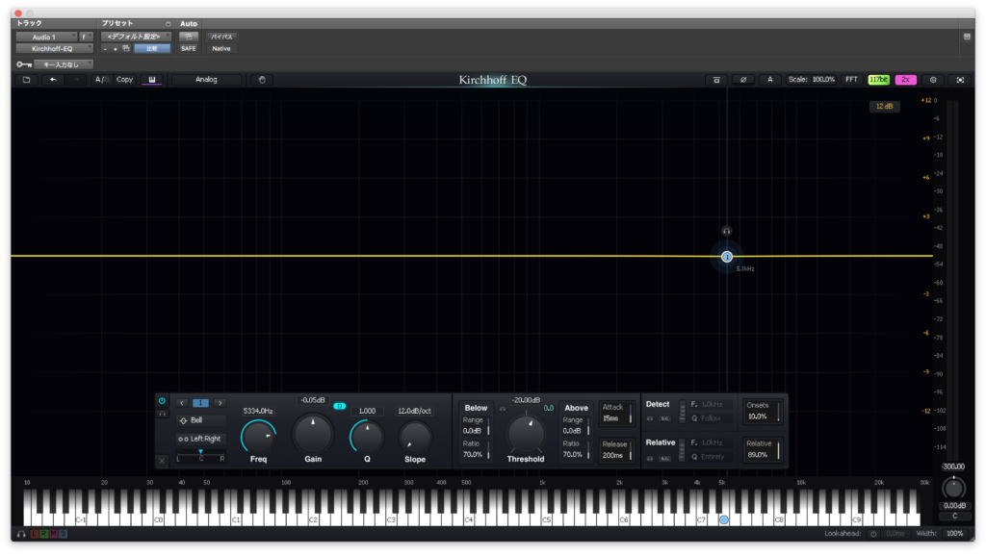The width and height of the screenshot is (986, 555).
Task: Click the Attack 15ms value
Action: click(610, 418)
